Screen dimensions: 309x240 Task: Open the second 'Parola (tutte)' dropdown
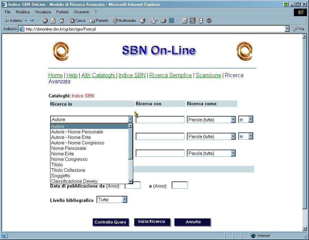(x=211, y=136)
